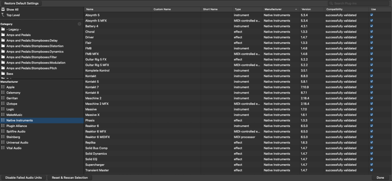Screen dimensions: 392x181
Task: Click the Choral plug-in name
Action: pos(90,32)
